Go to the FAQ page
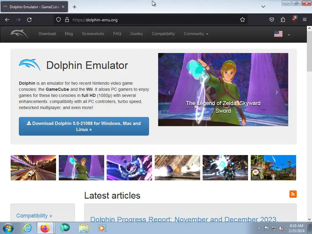 (117, 34)
